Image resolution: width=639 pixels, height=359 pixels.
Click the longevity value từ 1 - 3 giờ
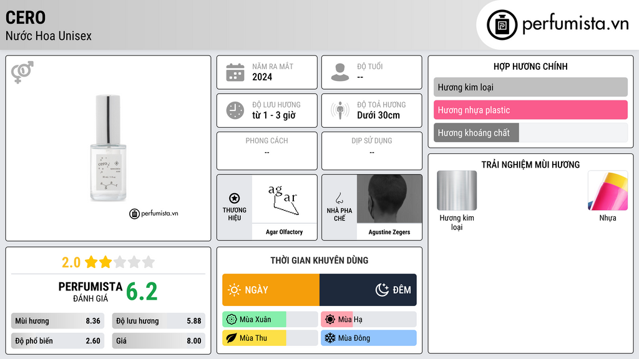click(x=274, y=115)
